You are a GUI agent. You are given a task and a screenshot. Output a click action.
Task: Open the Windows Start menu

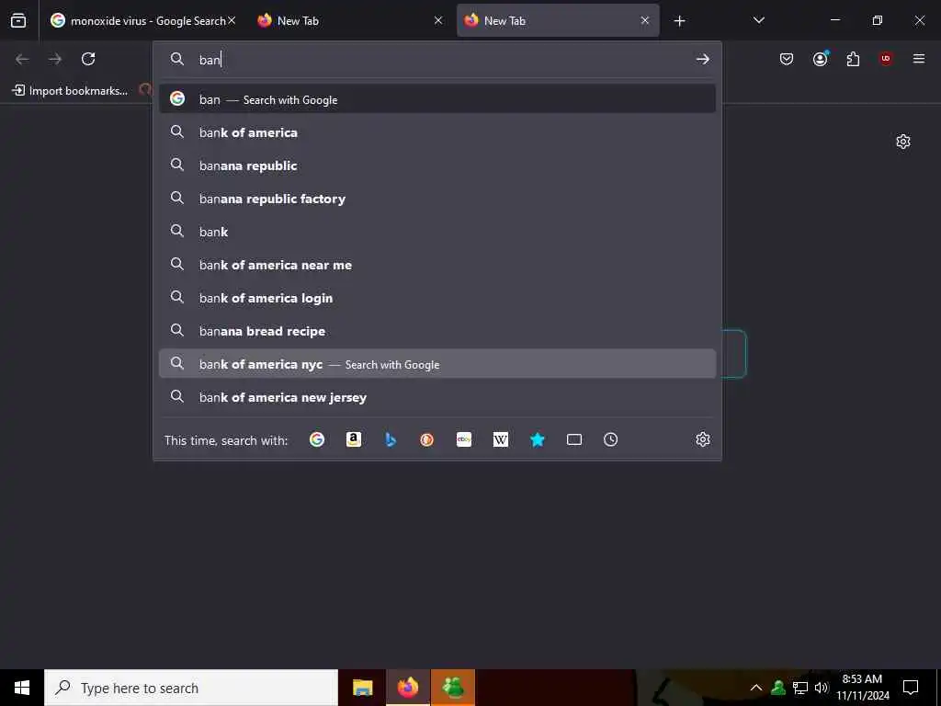(22, 688)
